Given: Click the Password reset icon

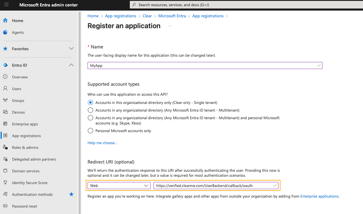Looking at the screenshot, I should pyautogui.click(x=5, y=206).
